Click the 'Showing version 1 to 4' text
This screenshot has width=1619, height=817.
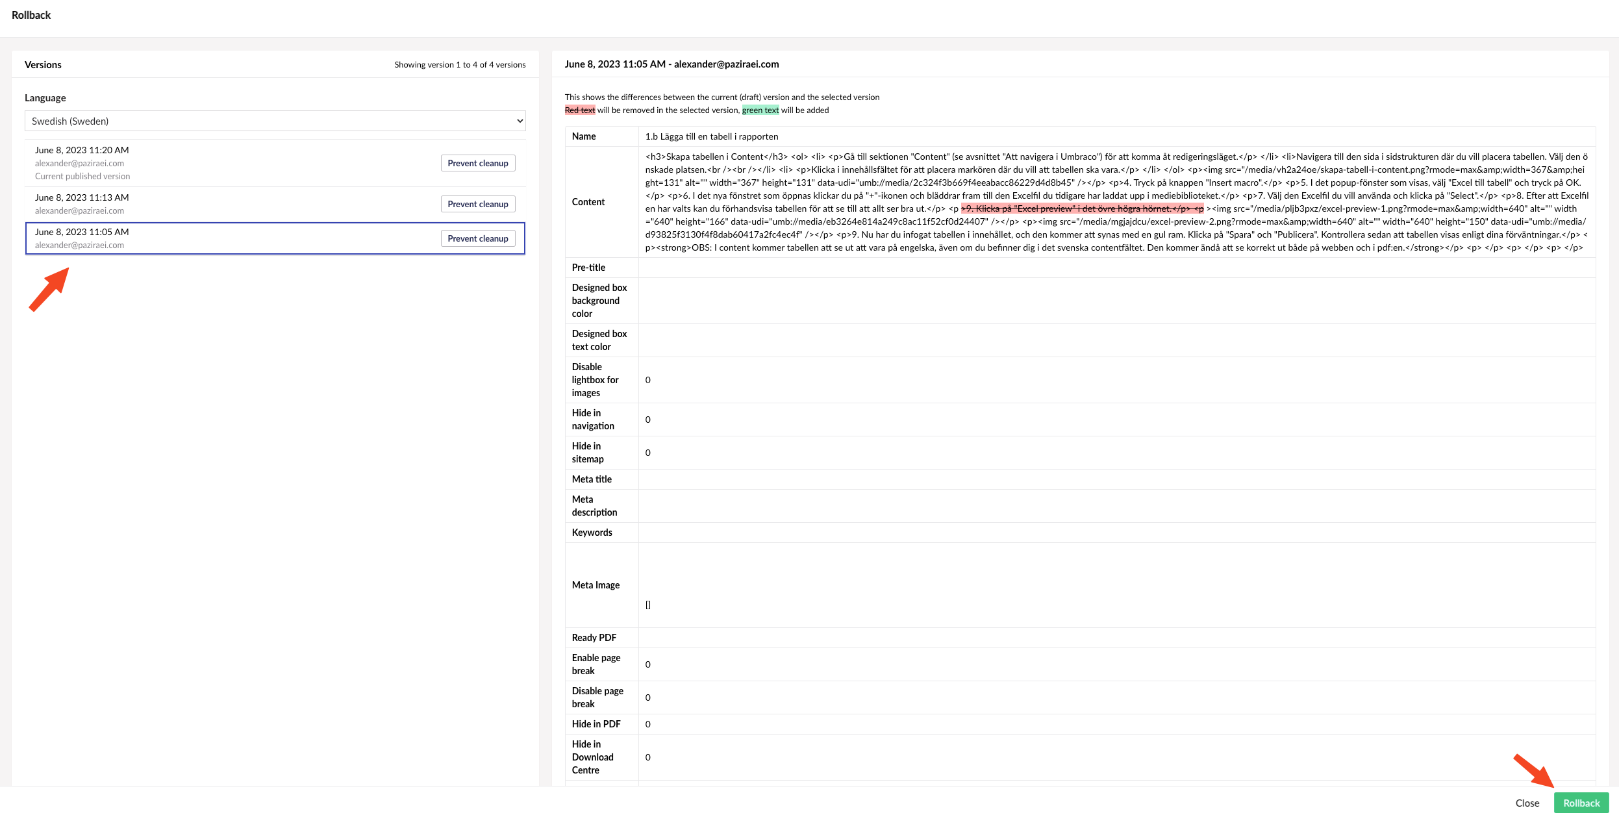click(x=459, y=65)
